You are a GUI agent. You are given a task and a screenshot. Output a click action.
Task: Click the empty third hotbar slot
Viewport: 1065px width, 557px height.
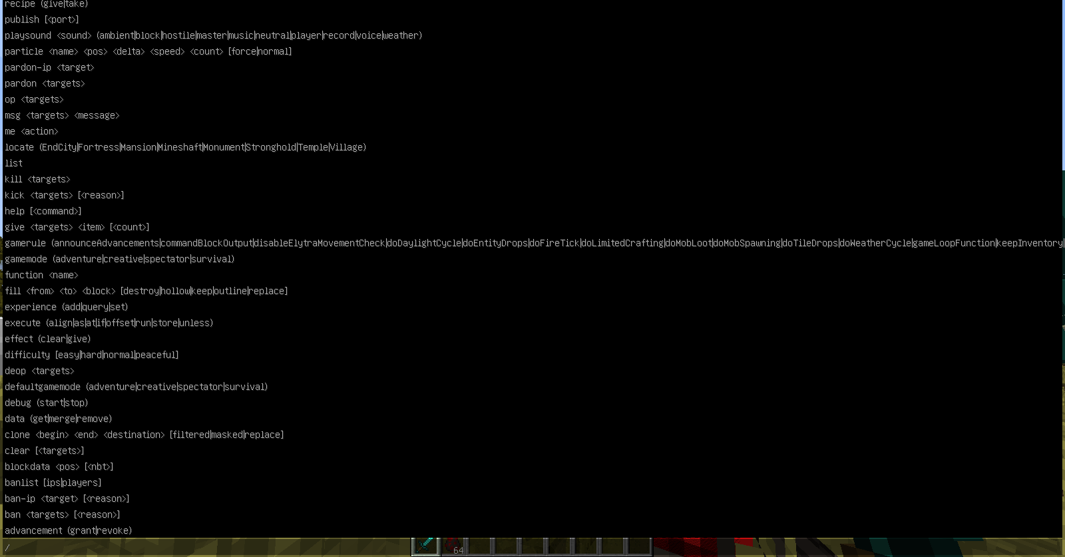pyautogui.click(x=479, y=546)
